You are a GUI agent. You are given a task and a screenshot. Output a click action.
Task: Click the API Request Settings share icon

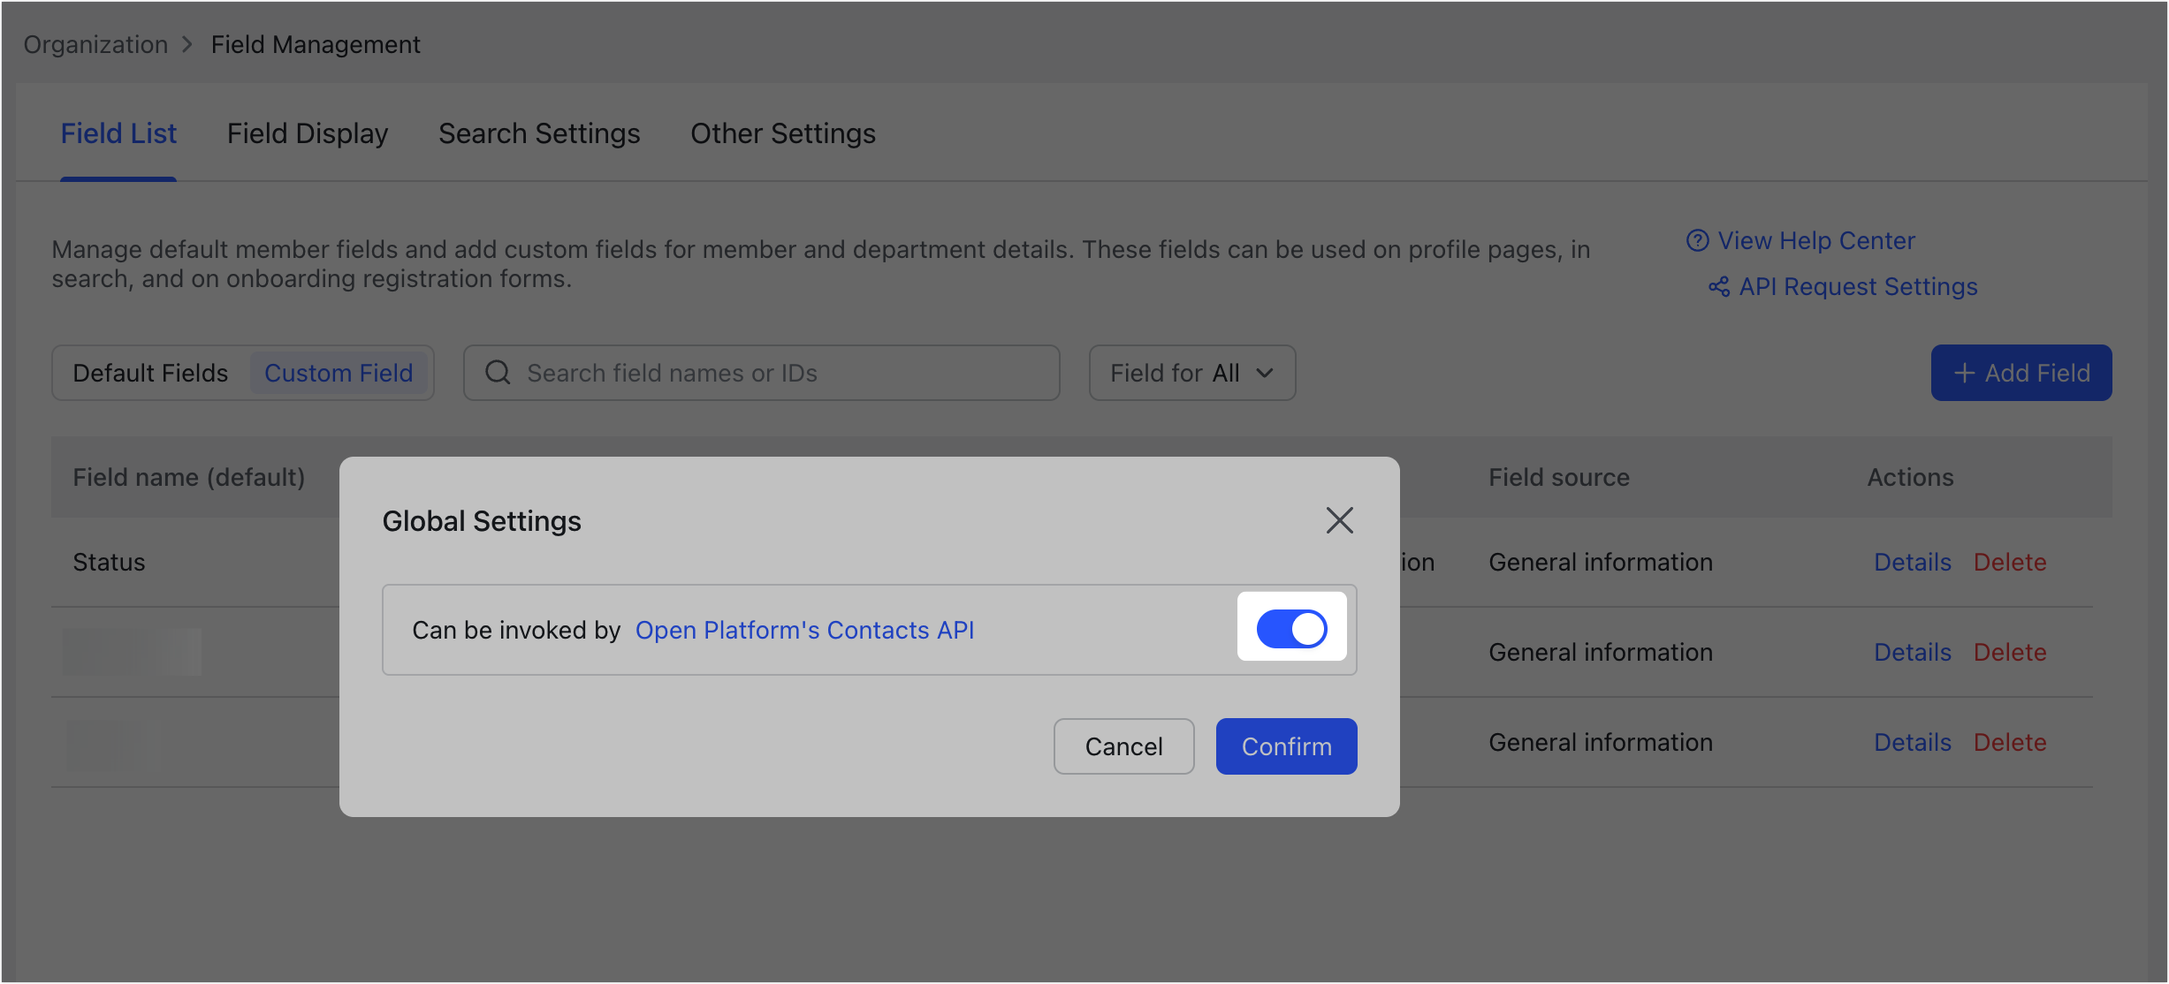click(x=1719, y=286)
